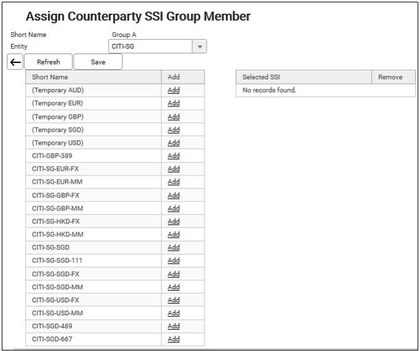Add the (Temporary EUR) SSI
420x351 pixels.
pyautogui.click(x=174, y=104)
